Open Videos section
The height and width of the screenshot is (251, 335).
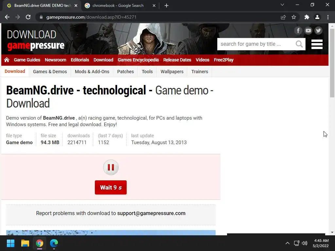[x=202, y=60]
